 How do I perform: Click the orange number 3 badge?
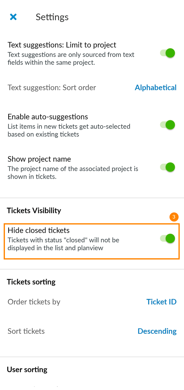tap(174, 217)
